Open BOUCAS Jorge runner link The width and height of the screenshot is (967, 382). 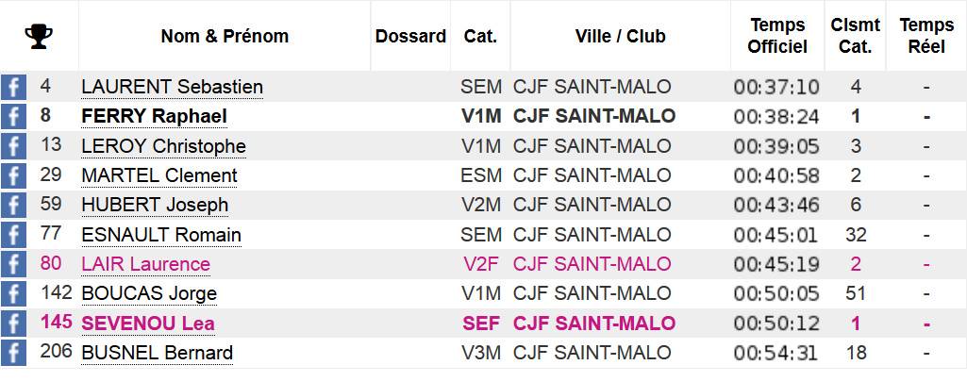pos(149,294)
